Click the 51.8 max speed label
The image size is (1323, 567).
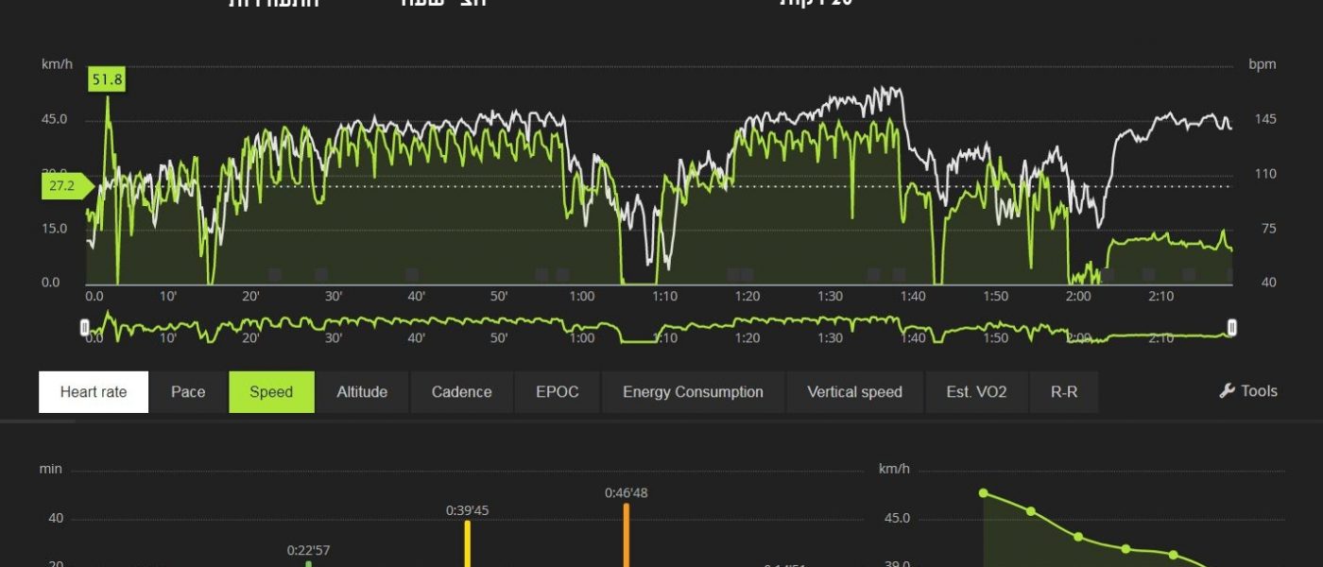click(x=107, y=80)
